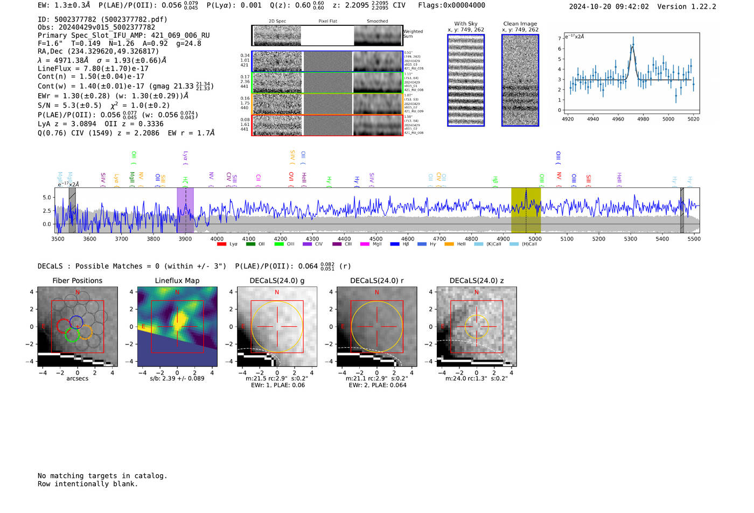
Task: Click the 'EWr: 2, PLAE: 0.064' caption
Action: tap(378, 385)
